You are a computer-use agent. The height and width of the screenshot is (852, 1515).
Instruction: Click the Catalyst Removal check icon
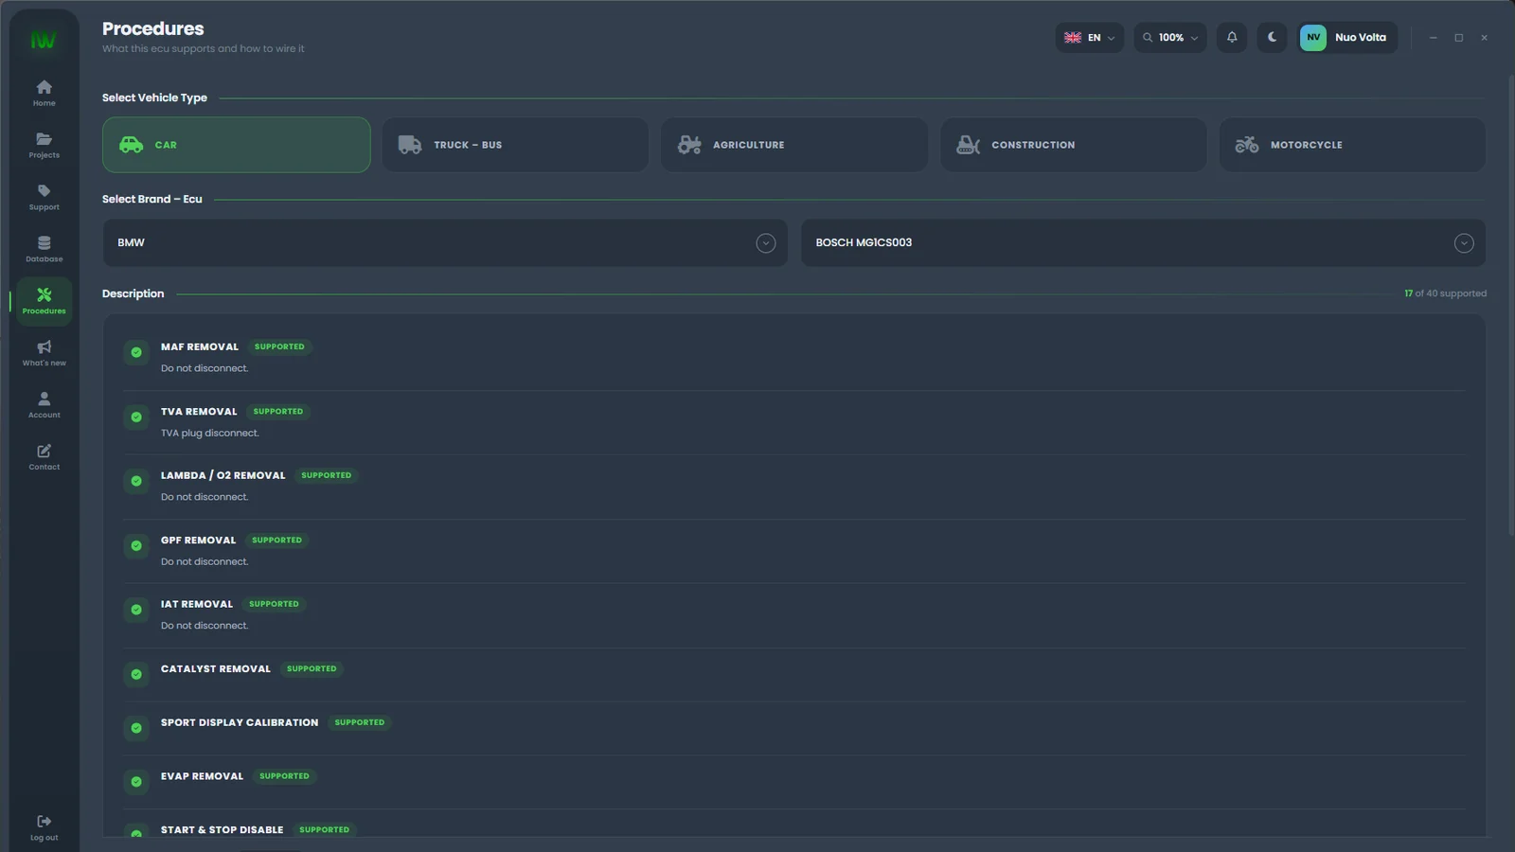point(136,674)
